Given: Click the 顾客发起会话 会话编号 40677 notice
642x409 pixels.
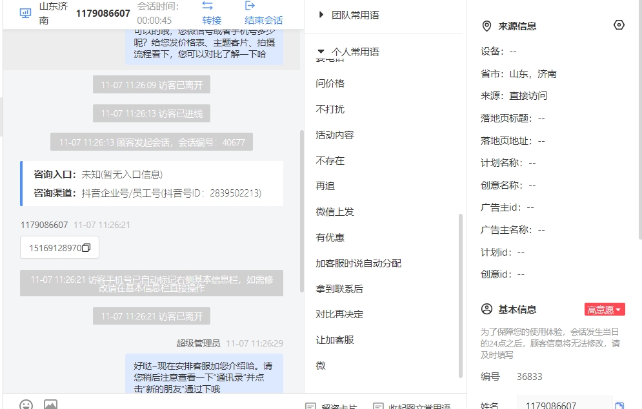Looking at the screenshot, I should [152, 142].
